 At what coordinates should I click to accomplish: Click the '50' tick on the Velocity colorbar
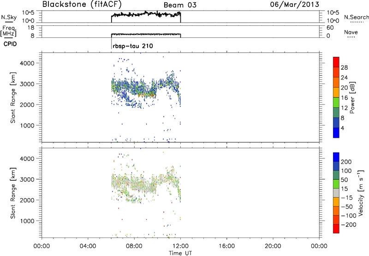click(x=344, y=180)
